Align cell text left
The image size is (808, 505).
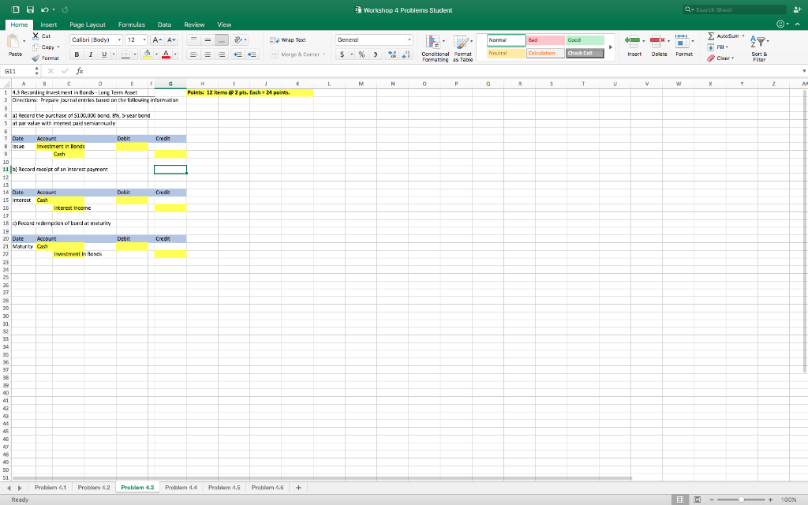point(194,54)
